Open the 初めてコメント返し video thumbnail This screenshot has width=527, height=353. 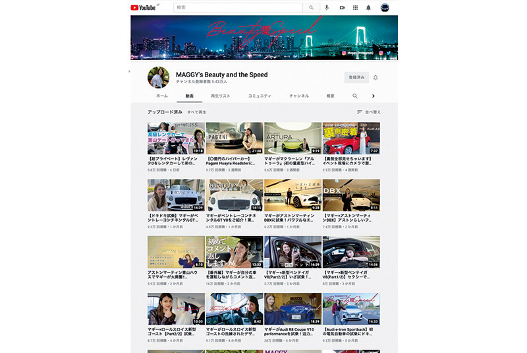click(x=235, y=252)
